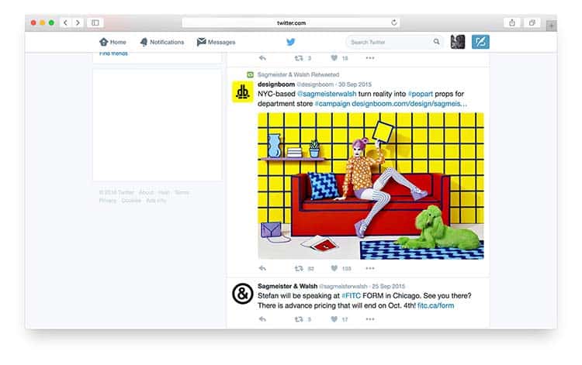This screenshot has width=582, height=365.
Task: Click the Twitter bird logo
Action: pyautogui.click(x=291, y=42)
